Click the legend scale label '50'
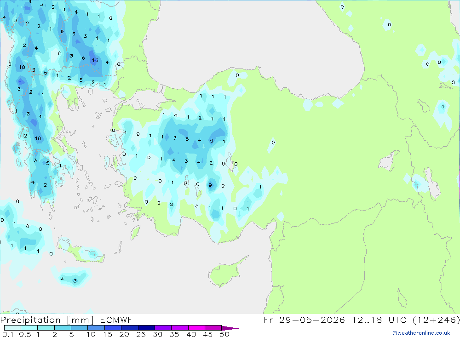 pyautogui.click(x=225, y=334)
